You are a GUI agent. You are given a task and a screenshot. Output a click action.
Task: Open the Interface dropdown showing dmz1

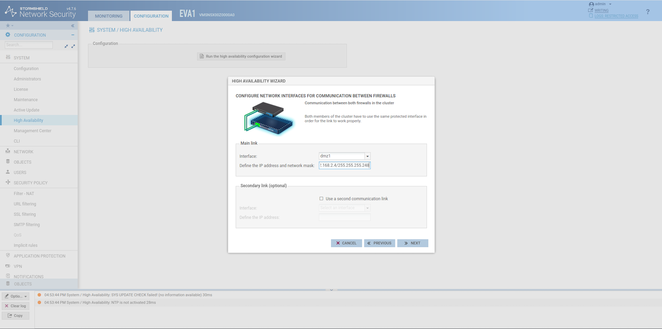367,156
